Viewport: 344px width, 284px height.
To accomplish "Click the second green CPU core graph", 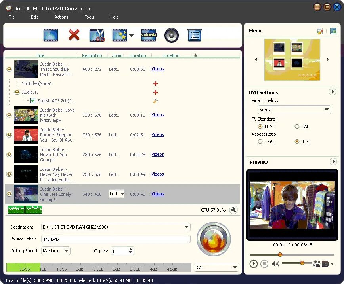I will click(x=34, y=209).
